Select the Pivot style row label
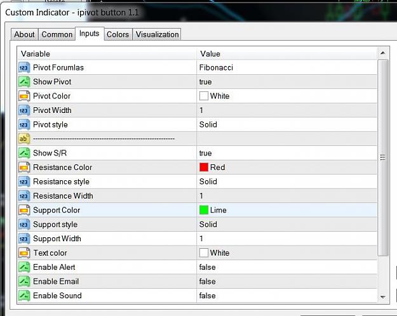The image size is (397, 316). 50,124
